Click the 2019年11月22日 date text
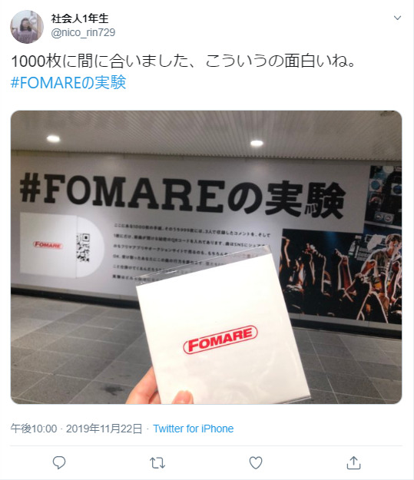Image resolution: width=414 pixels, height=480 pixels. (x=104, y=429)
